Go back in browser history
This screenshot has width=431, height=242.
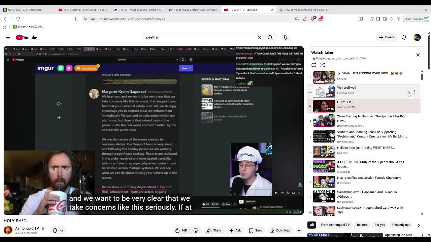pos(5,19)
